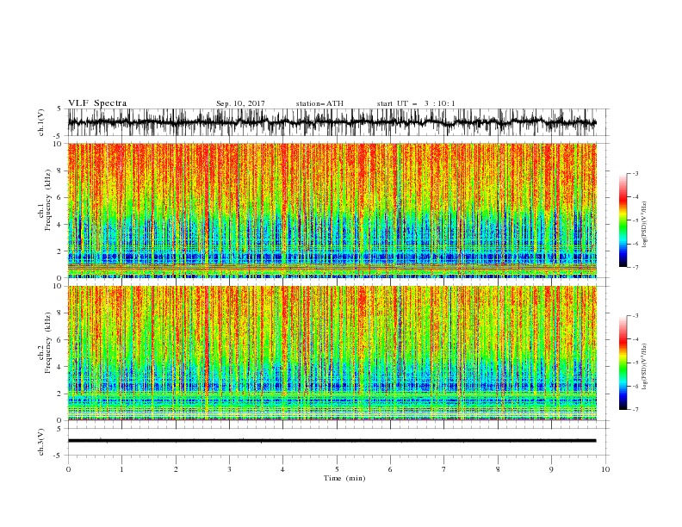
Task: Select the upper color bar log(PSD) label
Action: point(645,225)
